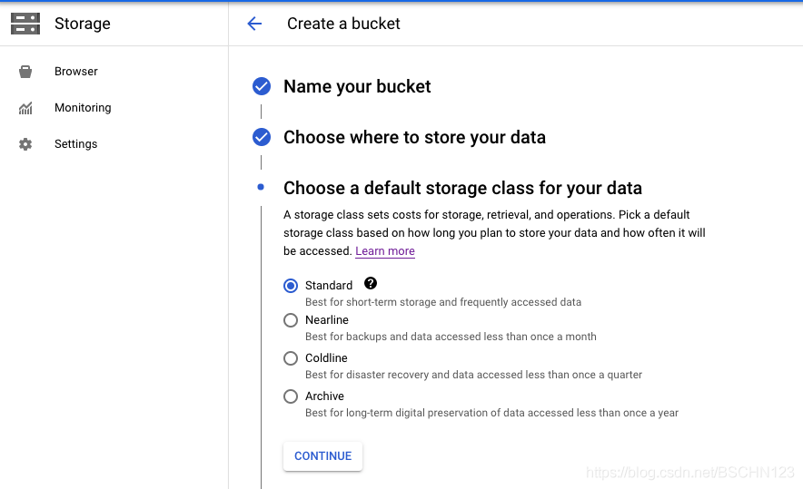
Task: Open the Settings page in sidebar
Action: pos(75,144)
